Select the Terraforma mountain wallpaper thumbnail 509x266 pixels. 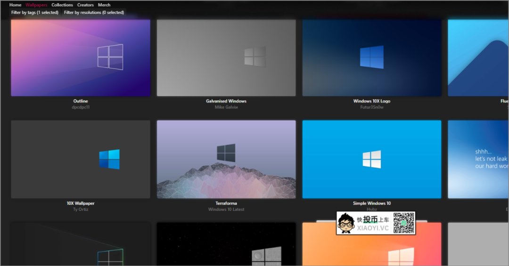tap(226, 159)
